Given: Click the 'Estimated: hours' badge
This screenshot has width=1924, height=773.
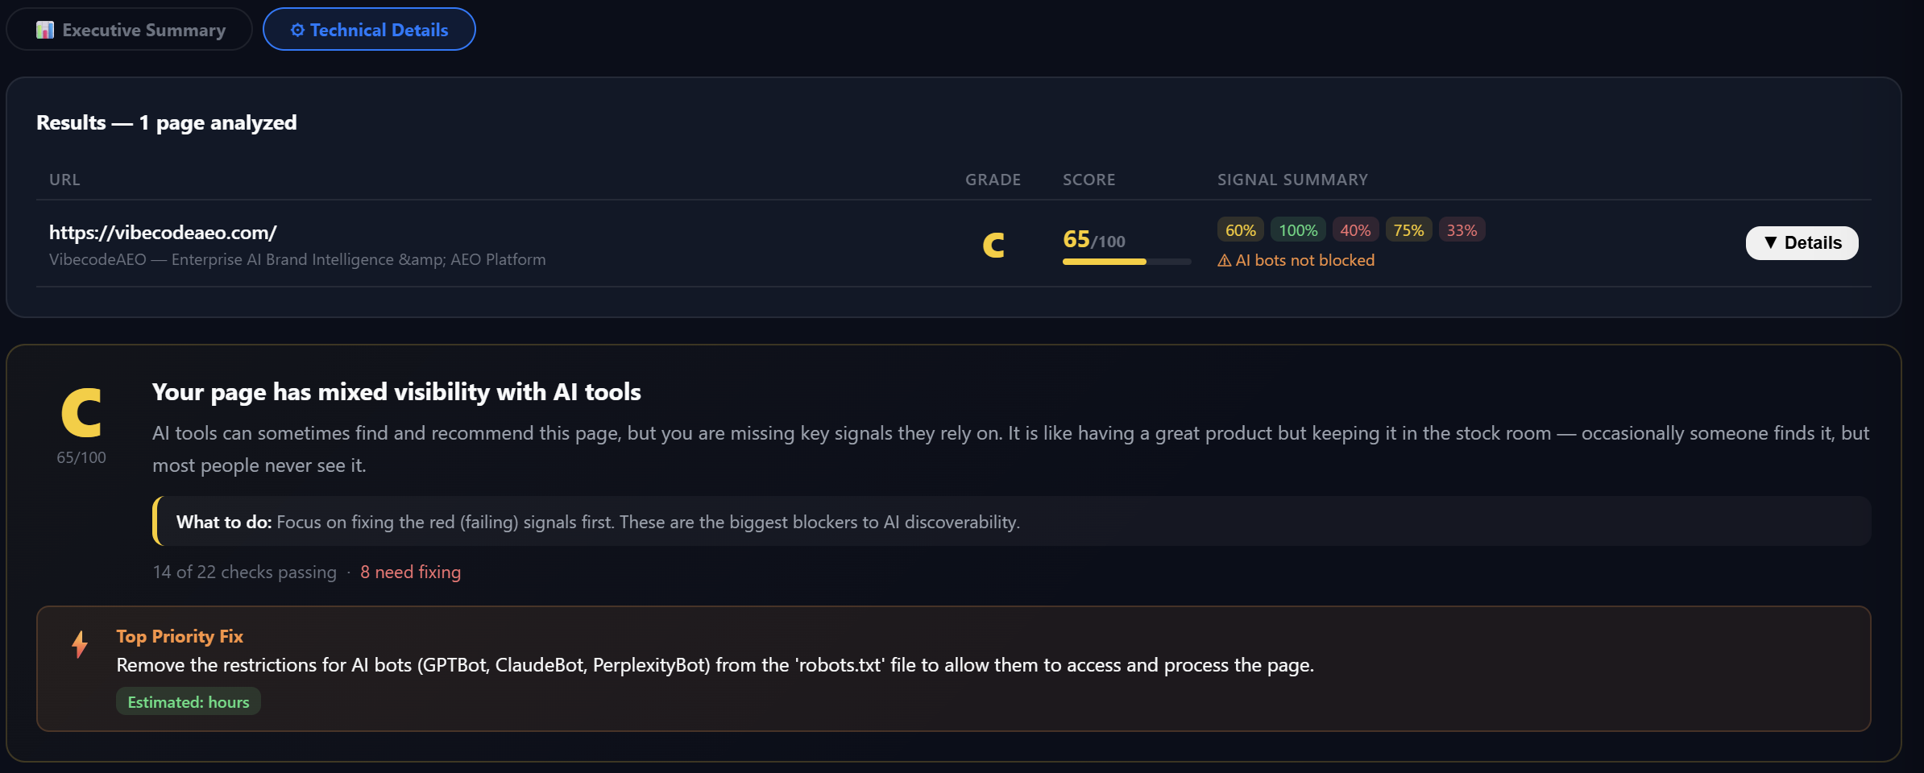Looking at the screenshot, I should click(x=189, y=701).
